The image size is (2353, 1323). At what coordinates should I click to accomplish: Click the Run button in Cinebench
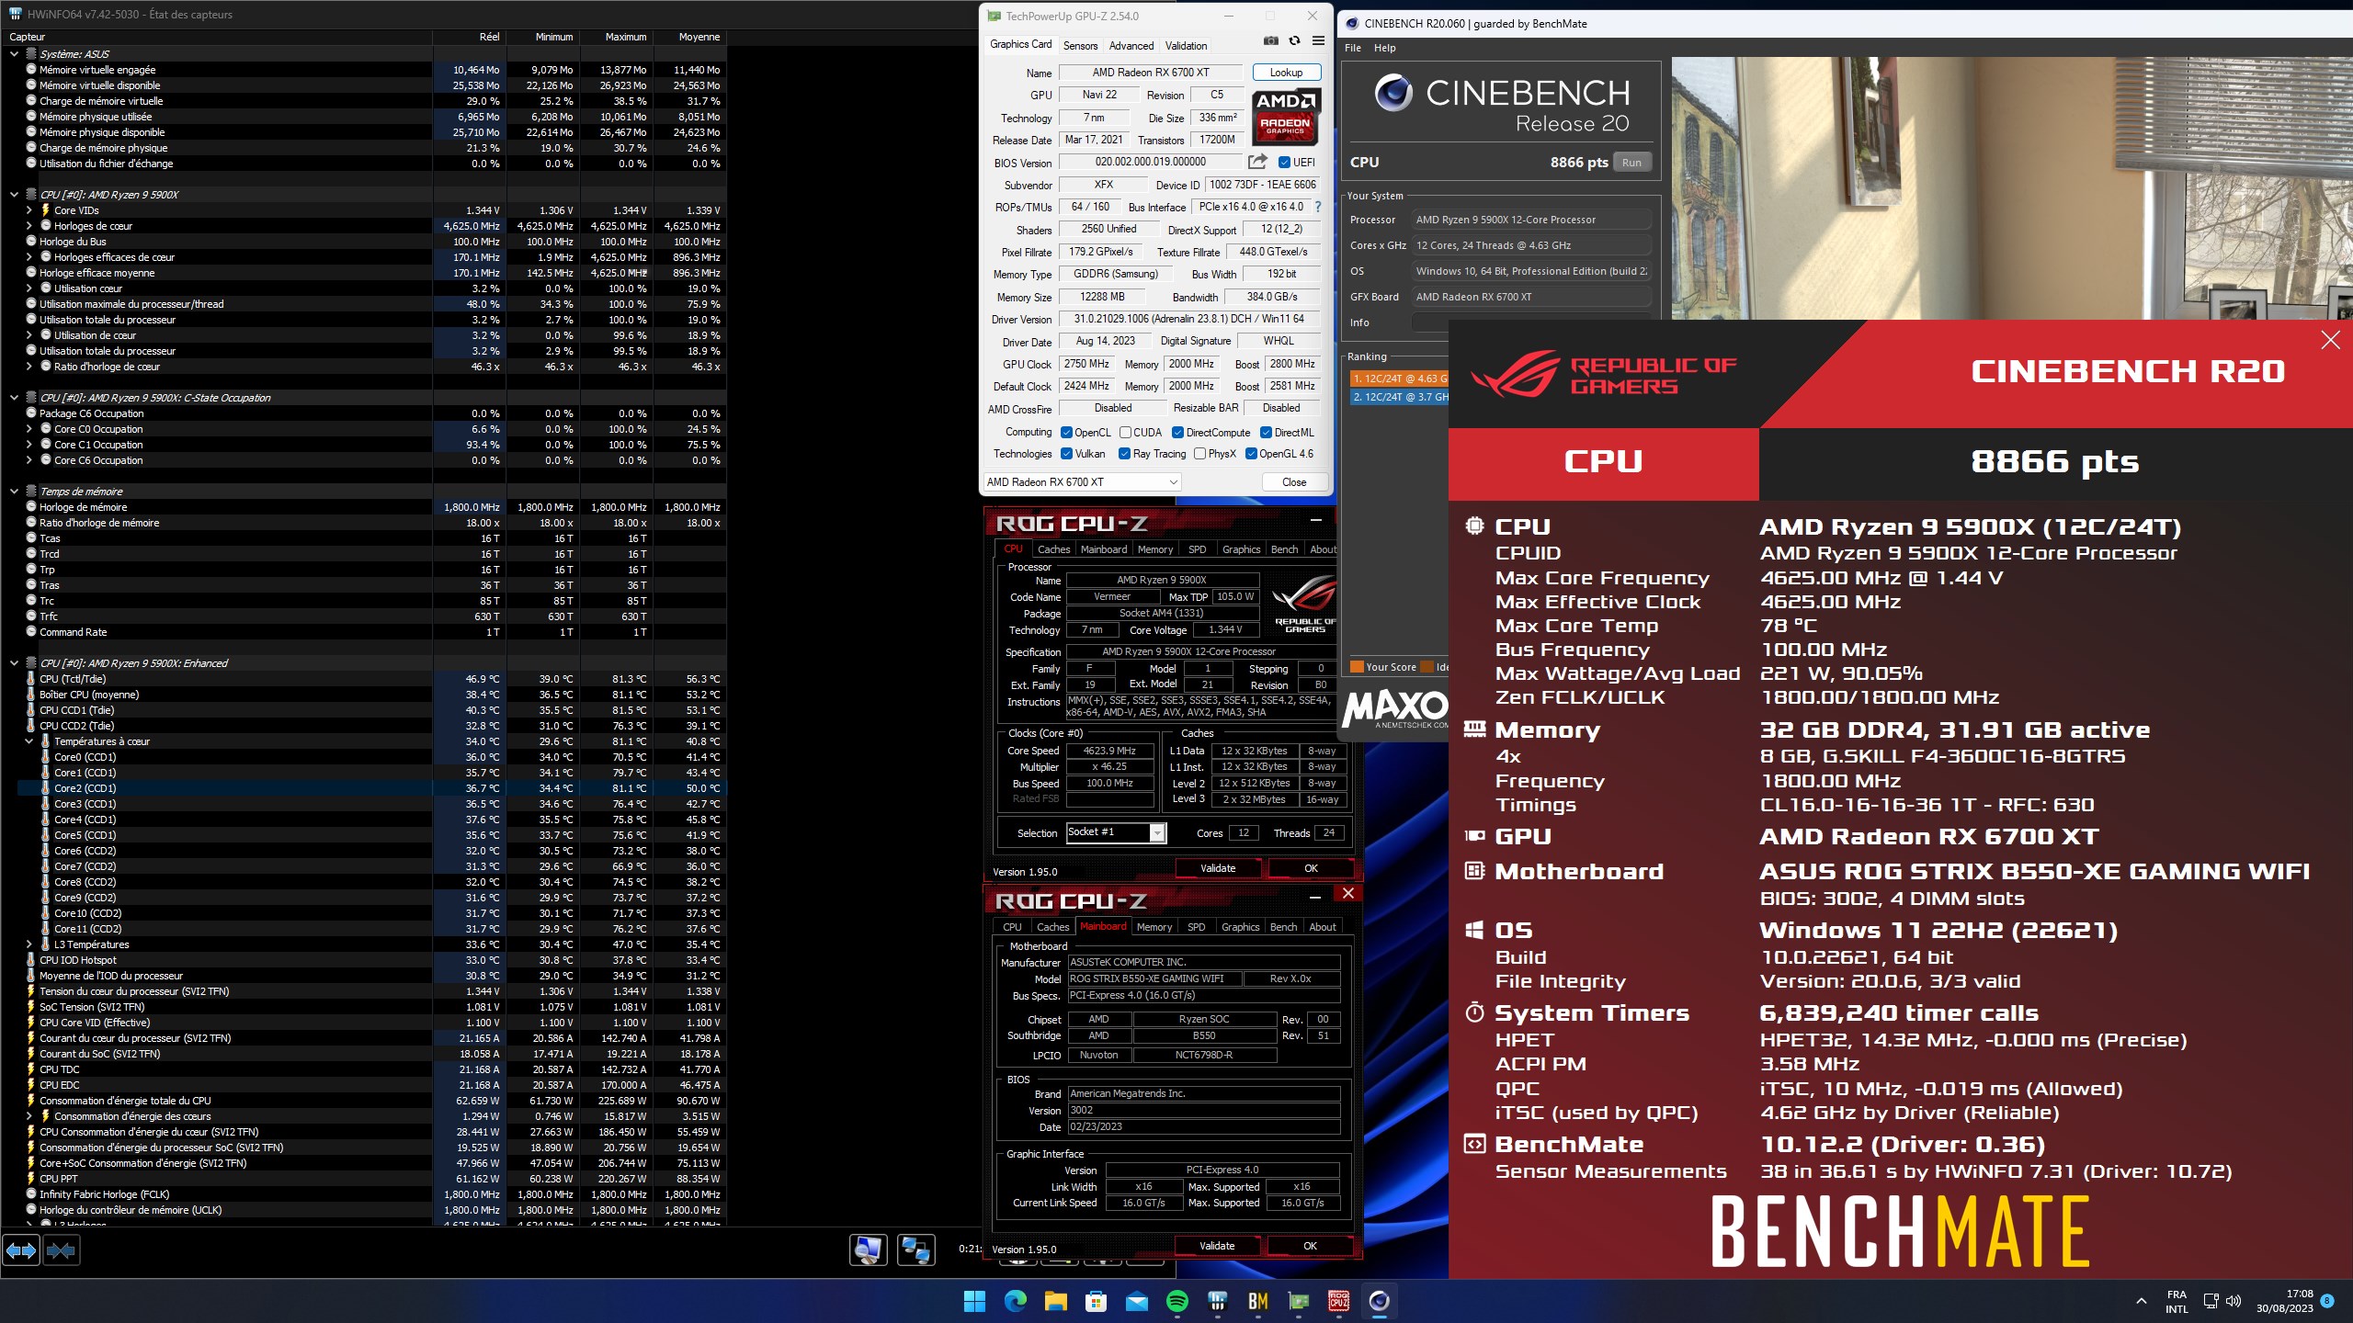(x=1631, y=163)
